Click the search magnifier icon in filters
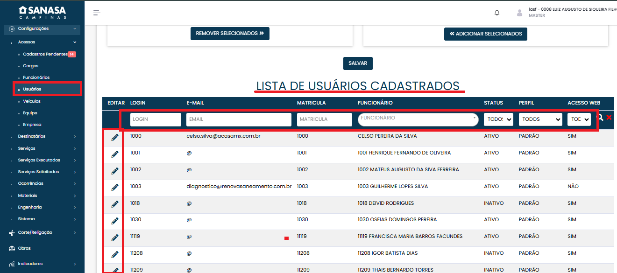Image resolution: width=617 pixels, height=273 pixels. click(600, 118)
